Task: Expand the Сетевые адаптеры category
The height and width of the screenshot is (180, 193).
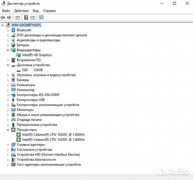Action: 8,145
